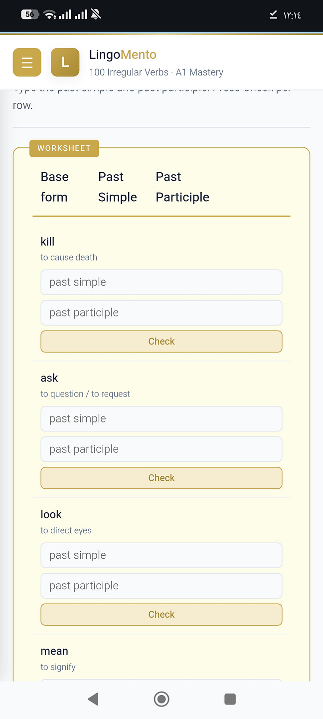Tap the muted notification bell icon

coord(96,14)
